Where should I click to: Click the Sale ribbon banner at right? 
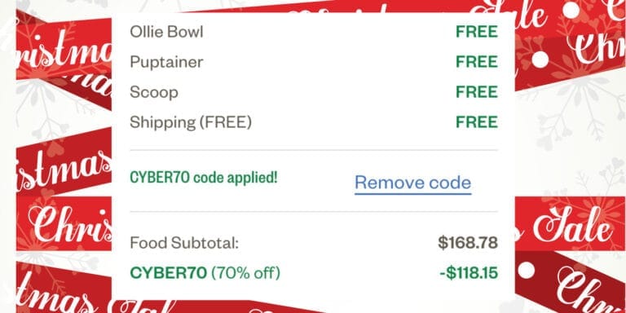click(570, 223)
